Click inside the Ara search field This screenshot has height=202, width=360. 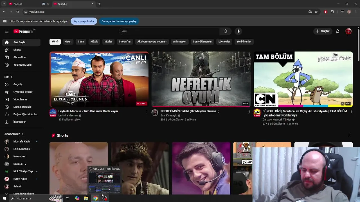[169, 31]
